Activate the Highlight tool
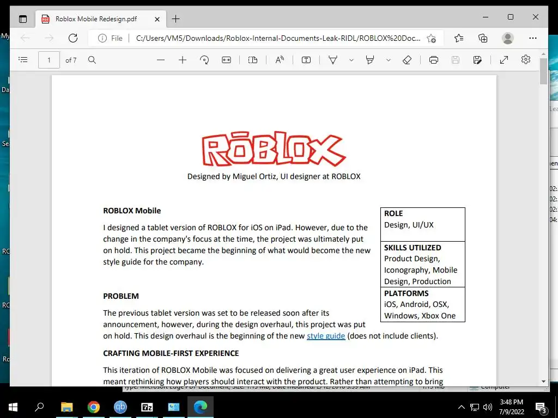Image resolution: width=558 pixels, height=418 pixels. pyautogui.click(x=370, y=60)
